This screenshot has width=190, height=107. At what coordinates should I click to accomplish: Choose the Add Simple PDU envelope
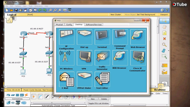[x=164, y=66]
